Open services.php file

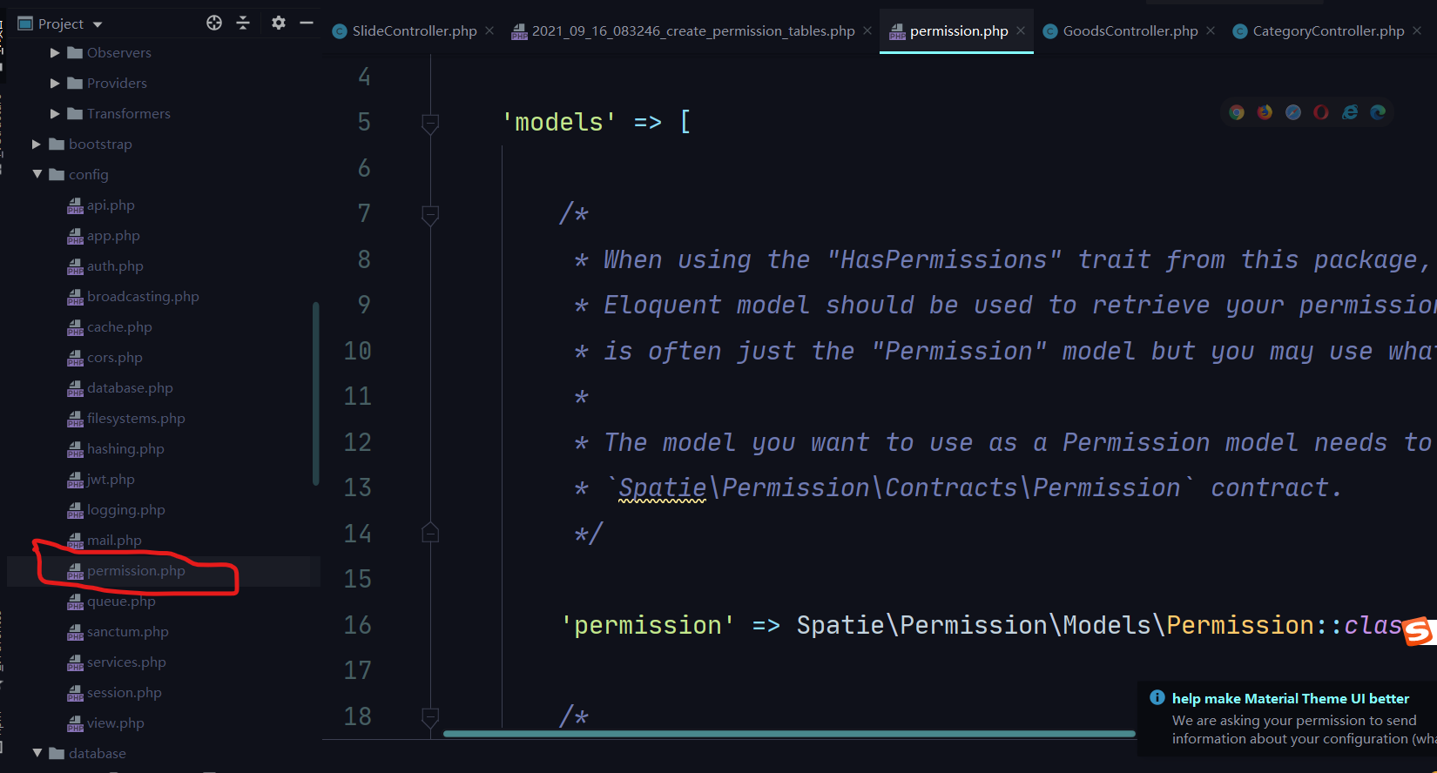[126, 662]
